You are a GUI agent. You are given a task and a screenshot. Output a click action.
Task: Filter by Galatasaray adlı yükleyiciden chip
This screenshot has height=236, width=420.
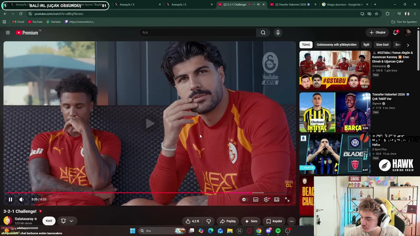(337, 45)
